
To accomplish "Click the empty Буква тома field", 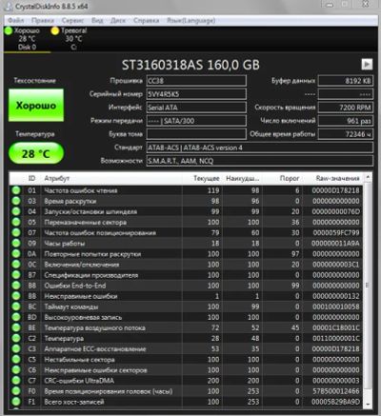I will point(196,134).
